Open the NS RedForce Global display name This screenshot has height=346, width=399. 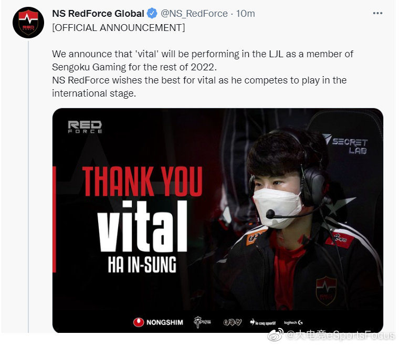pos(98,14)
